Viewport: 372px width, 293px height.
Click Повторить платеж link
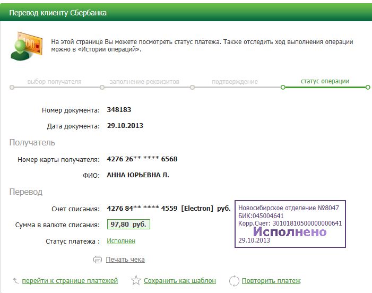[271, 281]
